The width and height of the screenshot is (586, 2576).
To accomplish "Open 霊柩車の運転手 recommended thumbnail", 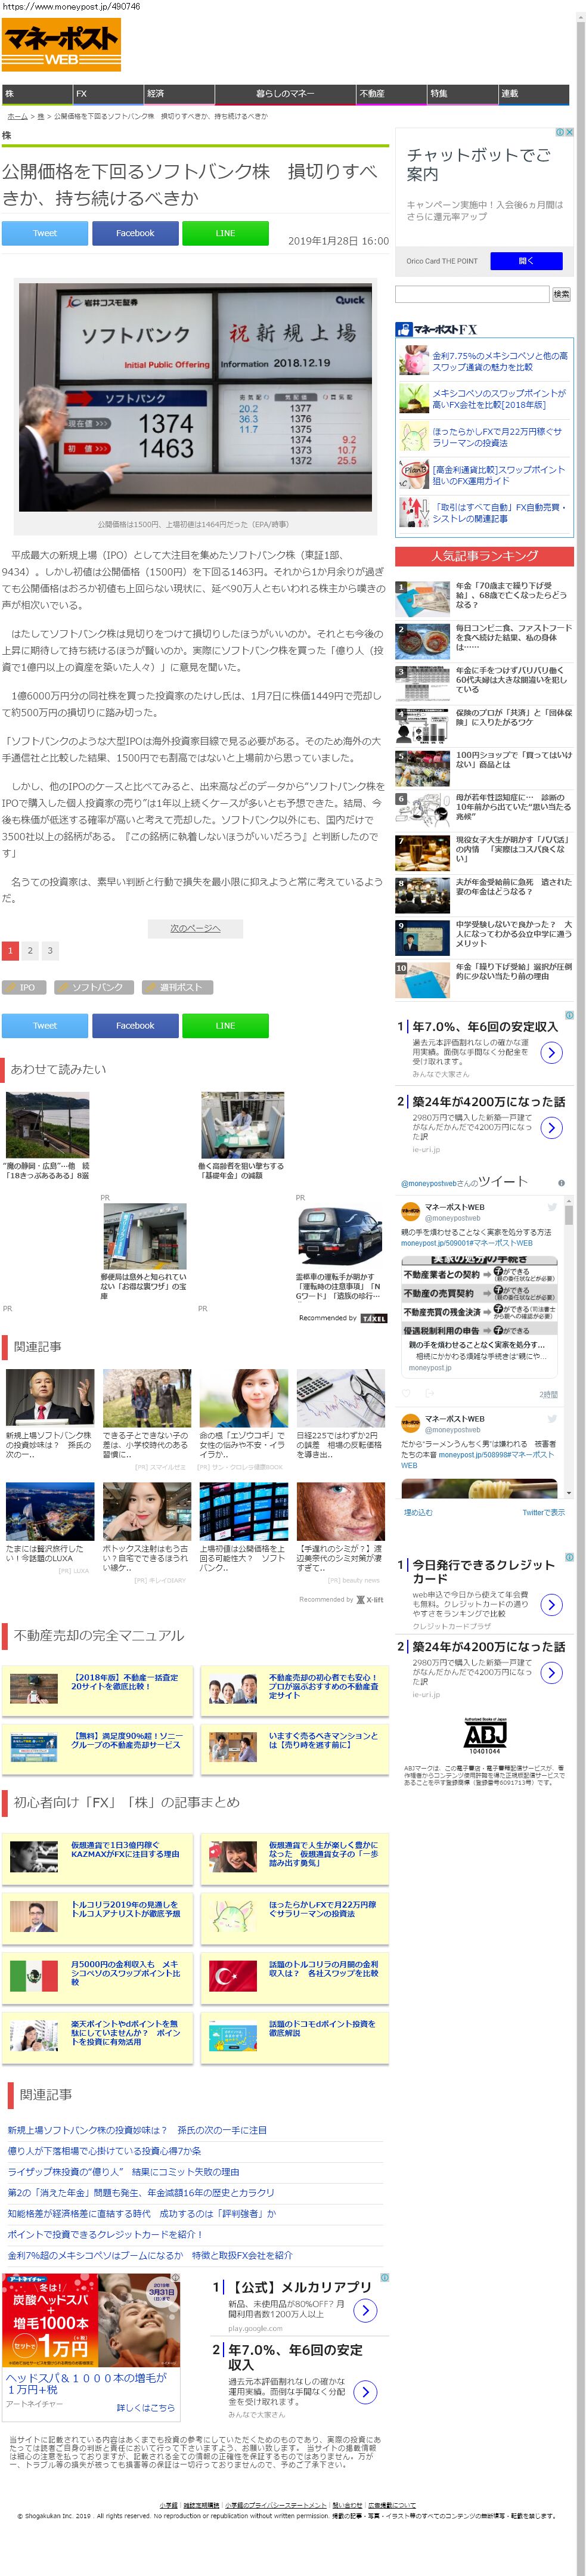I will click(339, 1237).
